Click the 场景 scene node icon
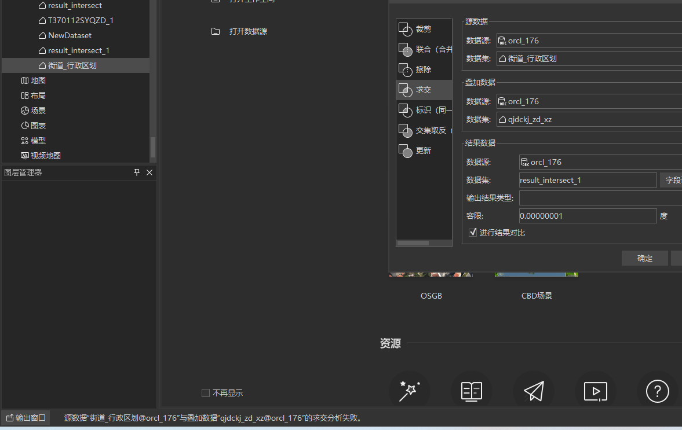This screenshot has width=682, height=430. (25, 111)
